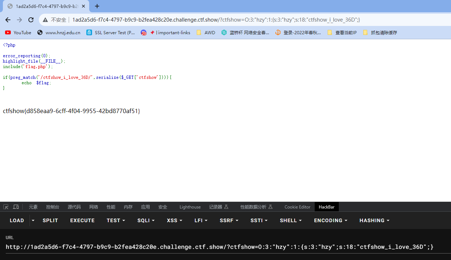The width and height of the screenshot is (451, 260).
Task: Expand the LOAD button dropdown arrow
Action: 33,220
